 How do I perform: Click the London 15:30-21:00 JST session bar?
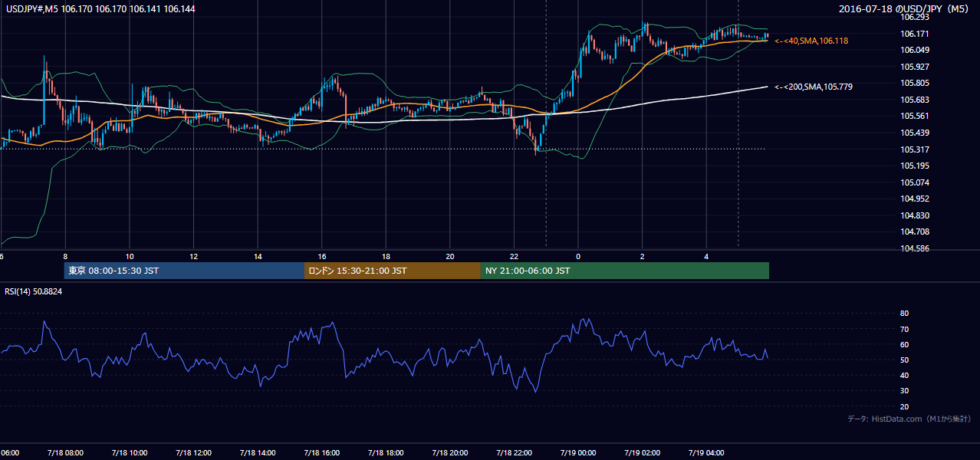(x=393, y=271)
